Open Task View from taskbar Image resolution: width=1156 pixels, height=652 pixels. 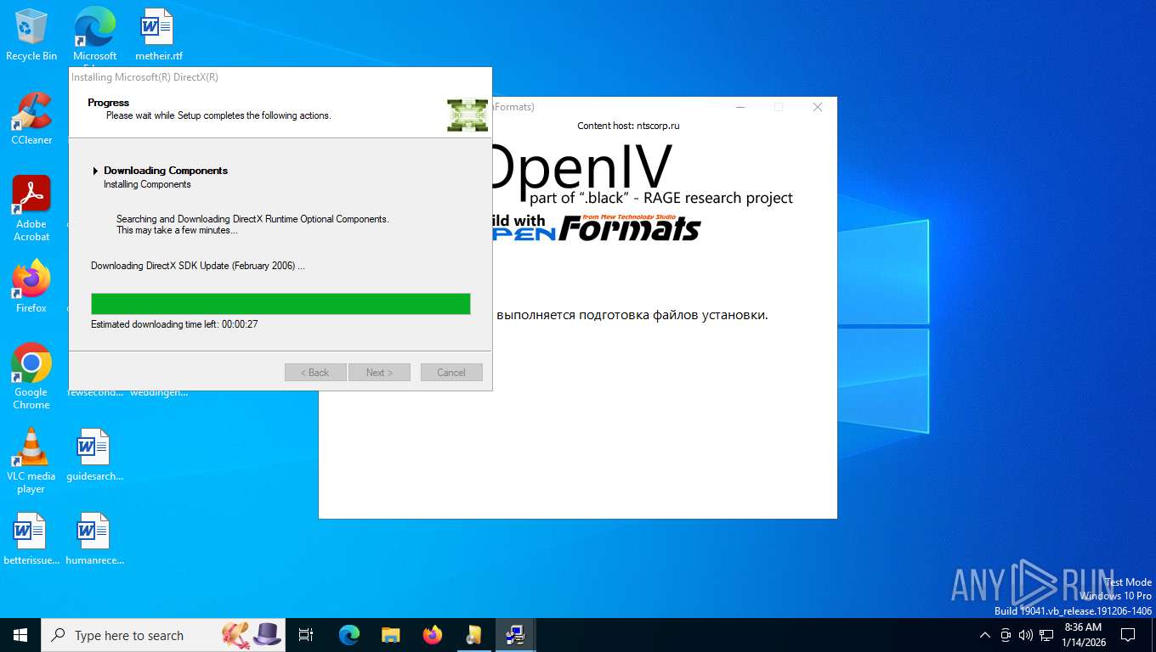pos(306,635)
